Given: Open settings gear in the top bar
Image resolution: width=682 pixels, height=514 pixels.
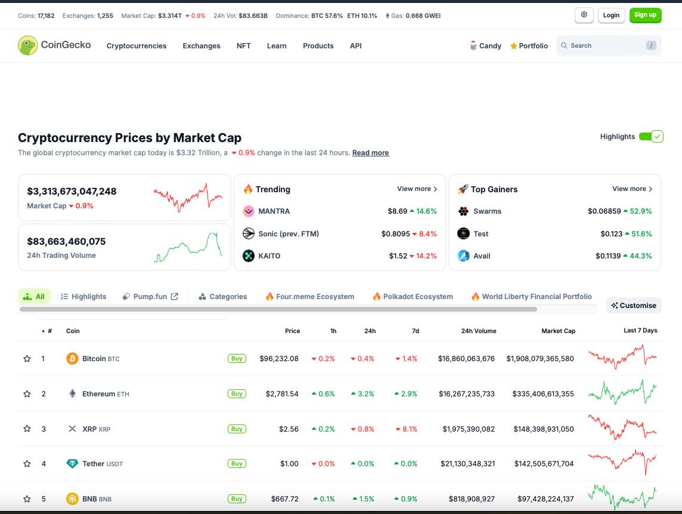Looking at the screenshot, I should 584,15.
